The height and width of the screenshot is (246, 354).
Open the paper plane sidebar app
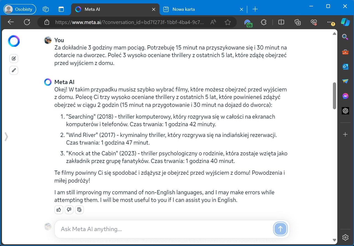click(345, 81)
